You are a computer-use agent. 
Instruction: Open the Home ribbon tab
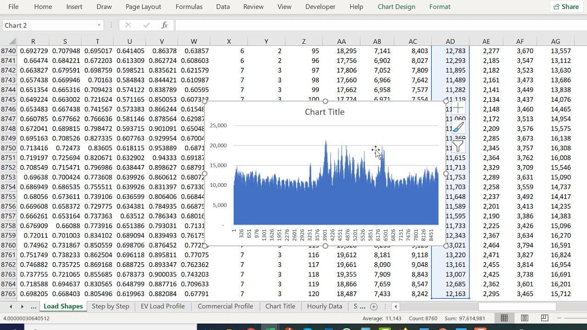[43, 7]
